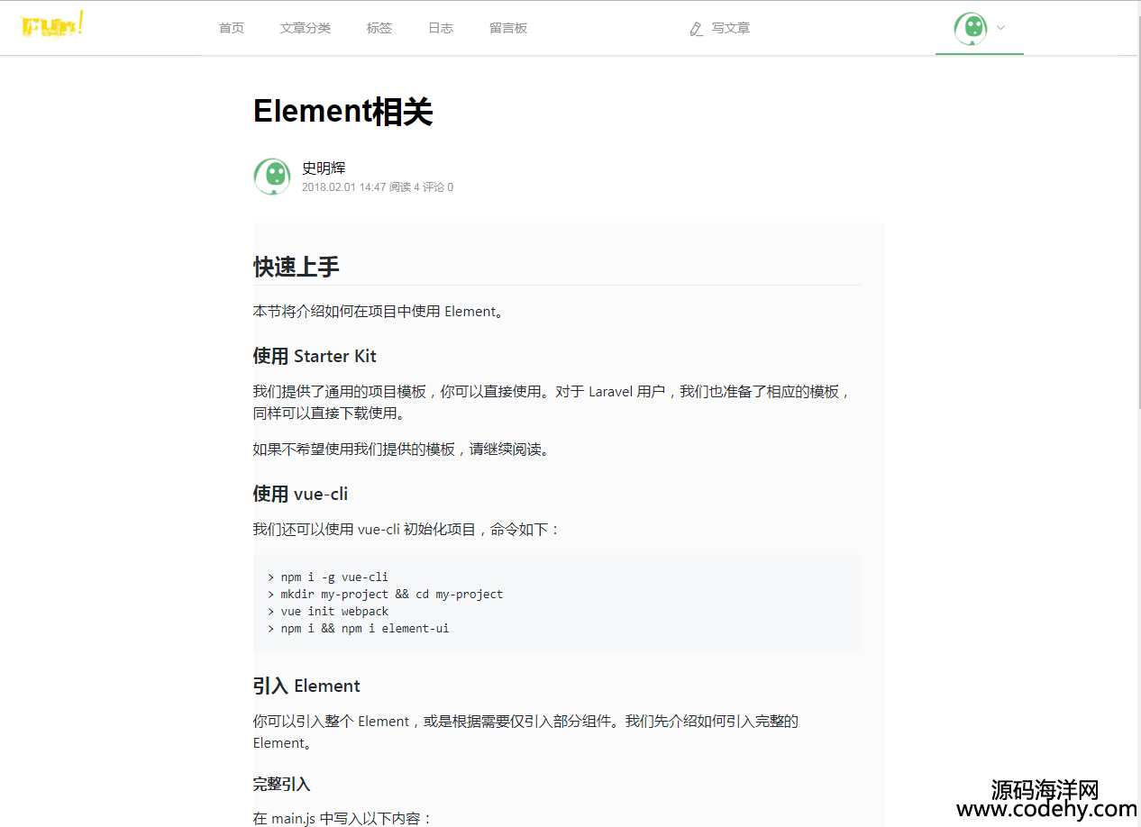Open the 文章分类 category menu

(x=306, y=28)
